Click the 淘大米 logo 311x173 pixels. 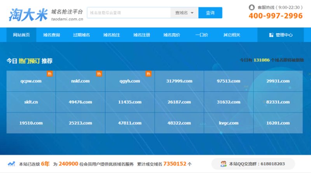28,15
